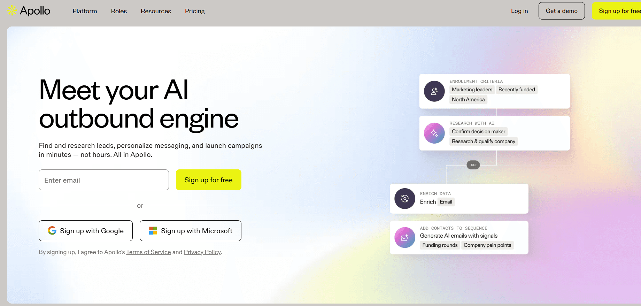Click the ENRICH DATA heading
Image resolution: width=641 pixels, height=306 pixels.
tap(435, 193)
